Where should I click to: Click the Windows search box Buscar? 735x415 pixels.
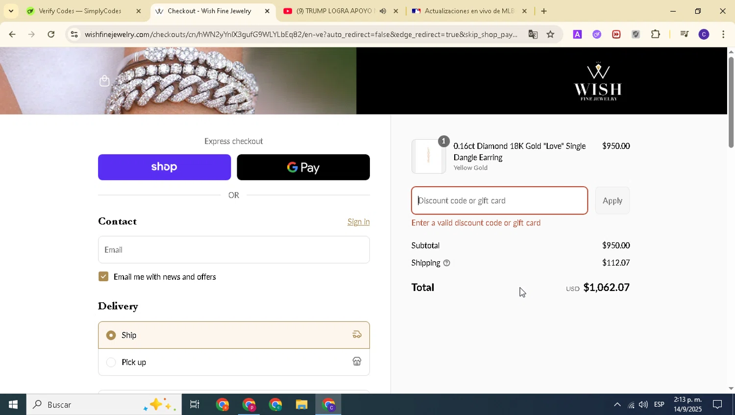[x=103, y=405]
